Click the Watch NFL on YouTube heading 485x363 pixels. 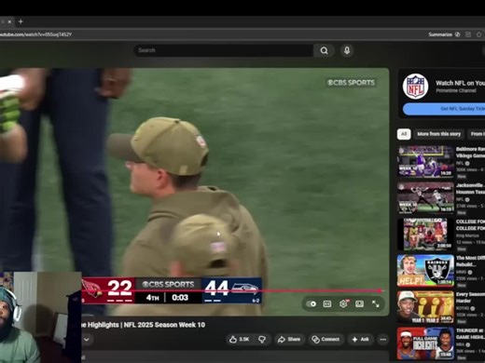pos(460,83)
